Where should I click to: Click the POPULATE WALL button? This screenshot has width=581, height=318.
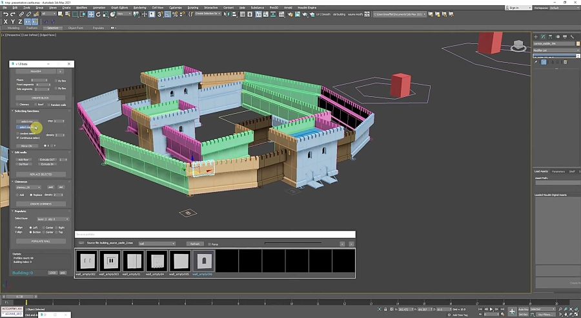(41, 241)
